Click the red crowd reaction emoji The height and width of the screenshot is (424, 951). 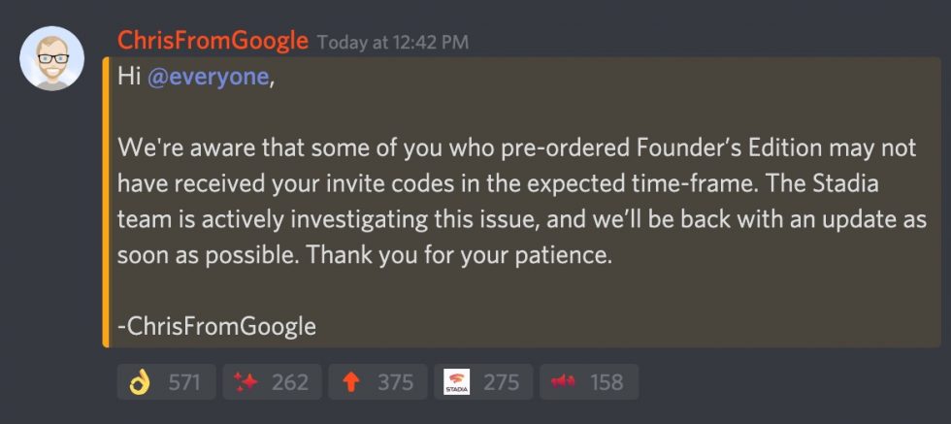point(563,382)
